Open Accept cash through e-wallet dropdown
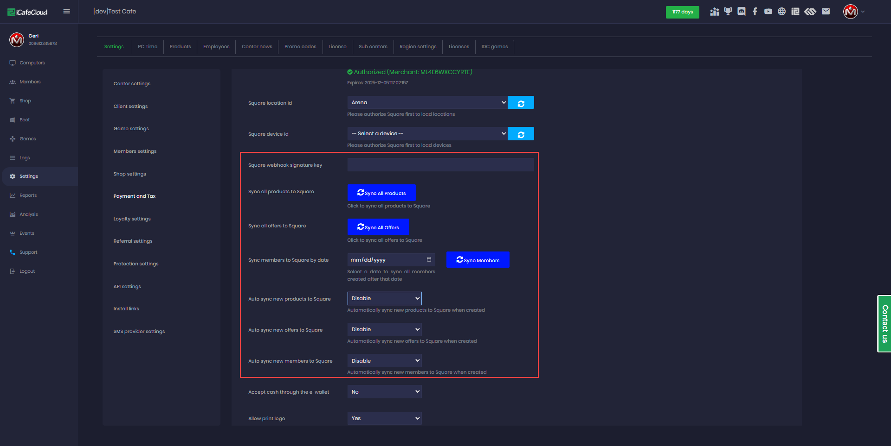The width and height of the screenshot is (891, 446). [384, 392]
